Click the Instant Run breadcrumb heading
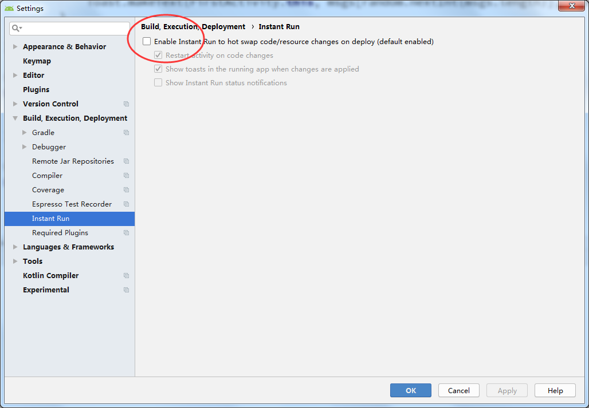This screenshot has width=589, height=408. [x=279, y=27]
